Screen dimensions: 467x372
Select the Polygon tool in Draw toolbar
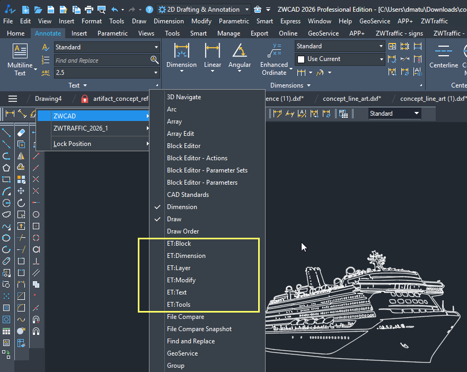click(x=6, y=168)
